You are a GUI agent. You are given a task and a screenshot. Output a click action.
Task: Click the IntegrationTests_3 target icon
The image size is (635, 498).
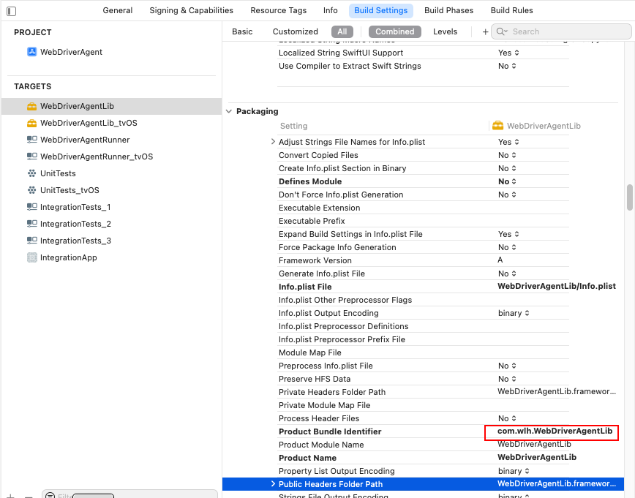(31, 241)
